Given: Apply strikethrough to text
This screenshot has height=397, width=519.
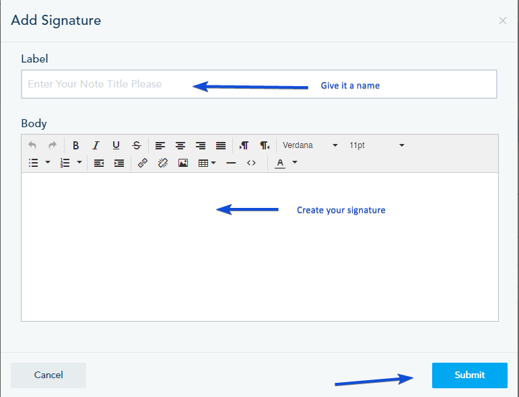Looking at the screenshot, I should pos(137,145).
